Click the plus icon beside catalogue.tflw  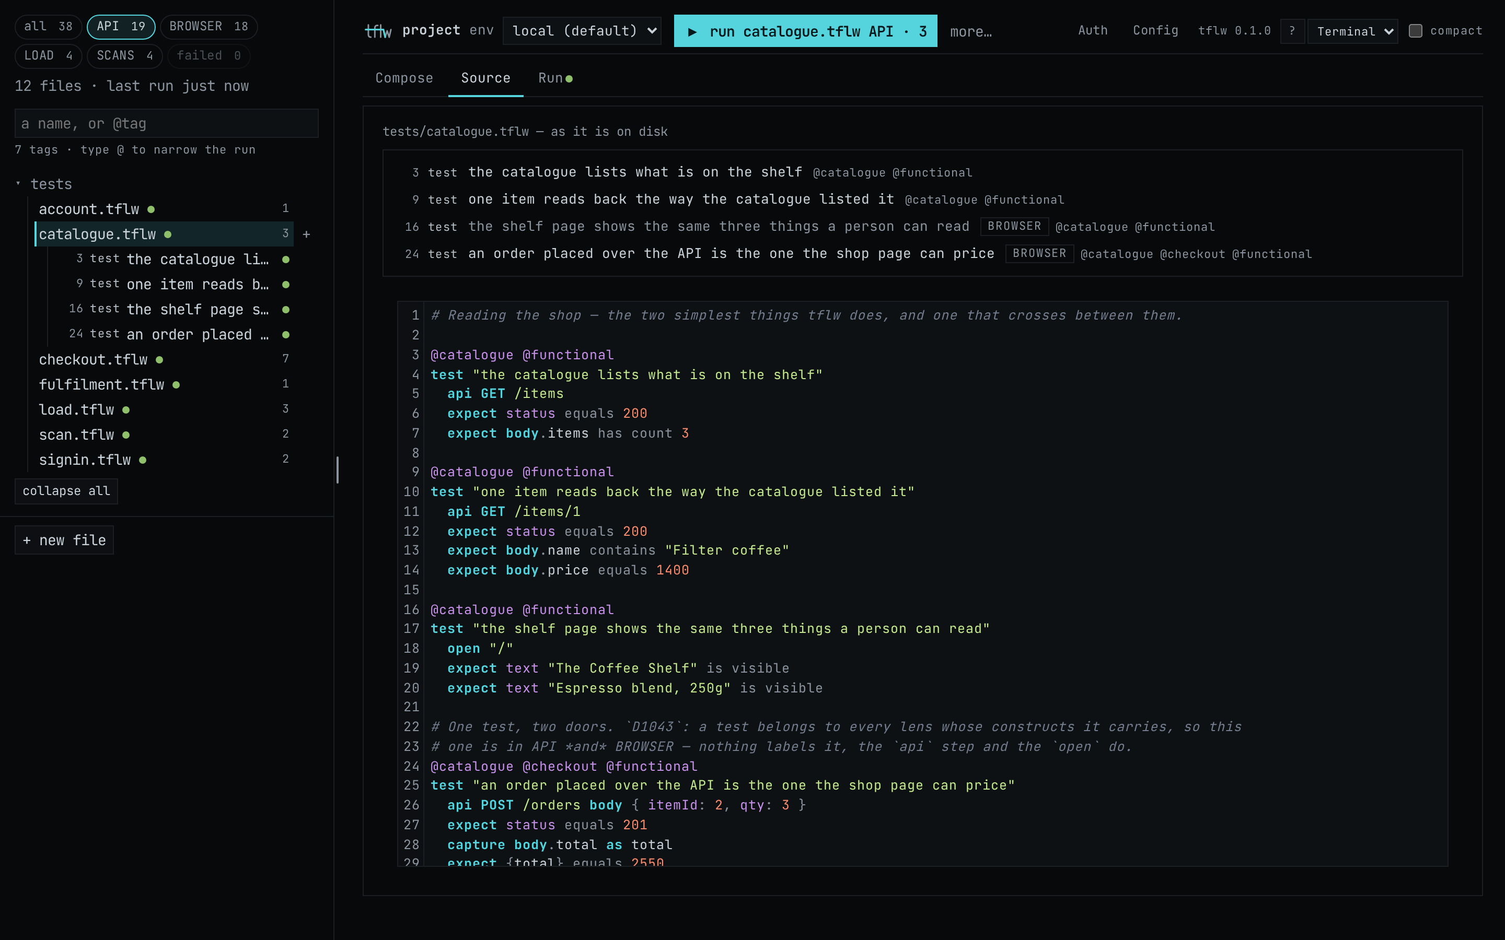pyautogui.click(x=306, y=234)
